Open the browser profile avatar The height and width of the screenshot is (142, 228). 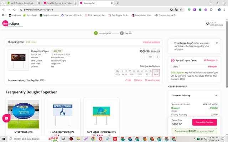[x=219, y=10]
